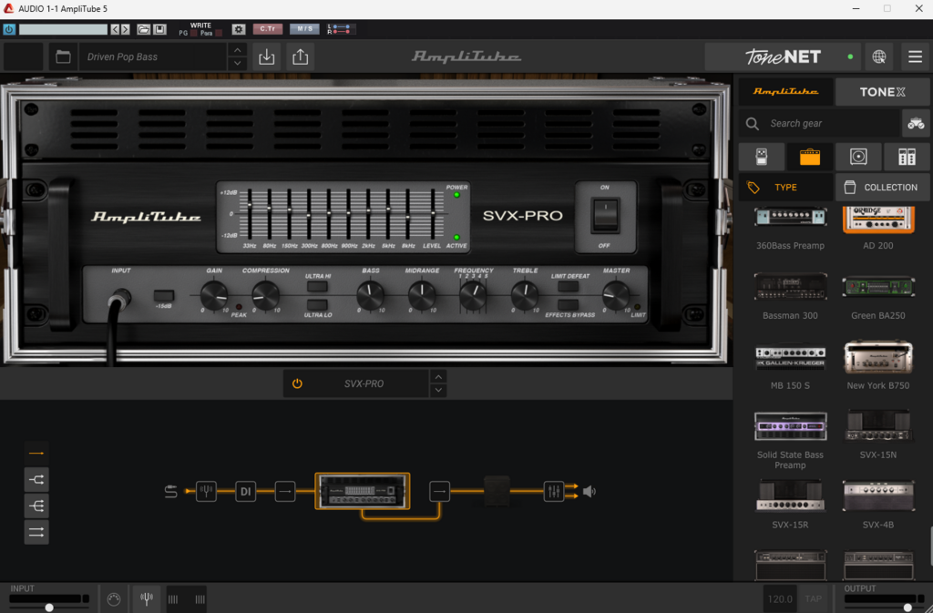Bypass SVX-PRO with the orange power icon
The height and width of the screenshot is (613, 933).
297,384
